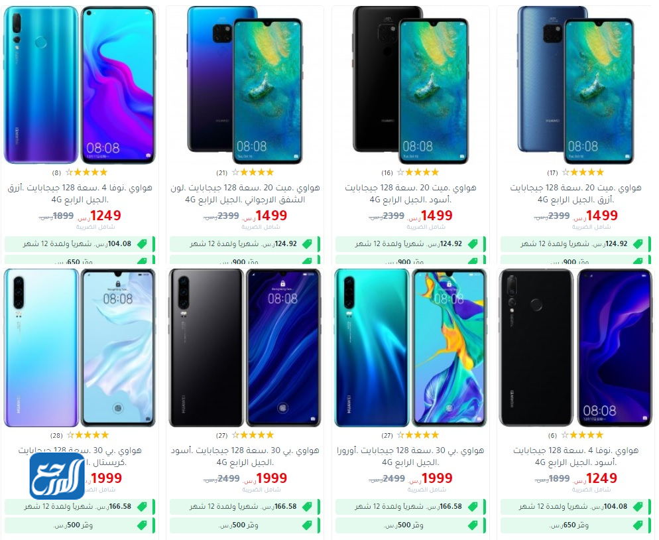Viewport: 659px width, 540px height.
Task: Open Aurora Huawei P30 product image
Action: 410,348
